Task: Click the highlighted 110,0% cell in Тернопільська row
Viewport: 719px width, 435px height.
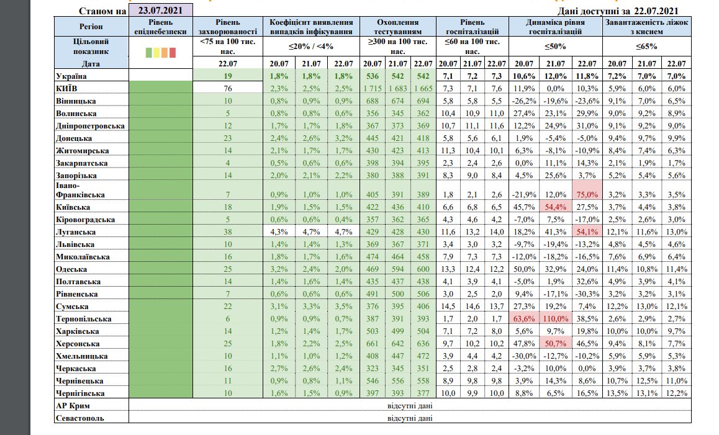Action: [x=556, y=318]
